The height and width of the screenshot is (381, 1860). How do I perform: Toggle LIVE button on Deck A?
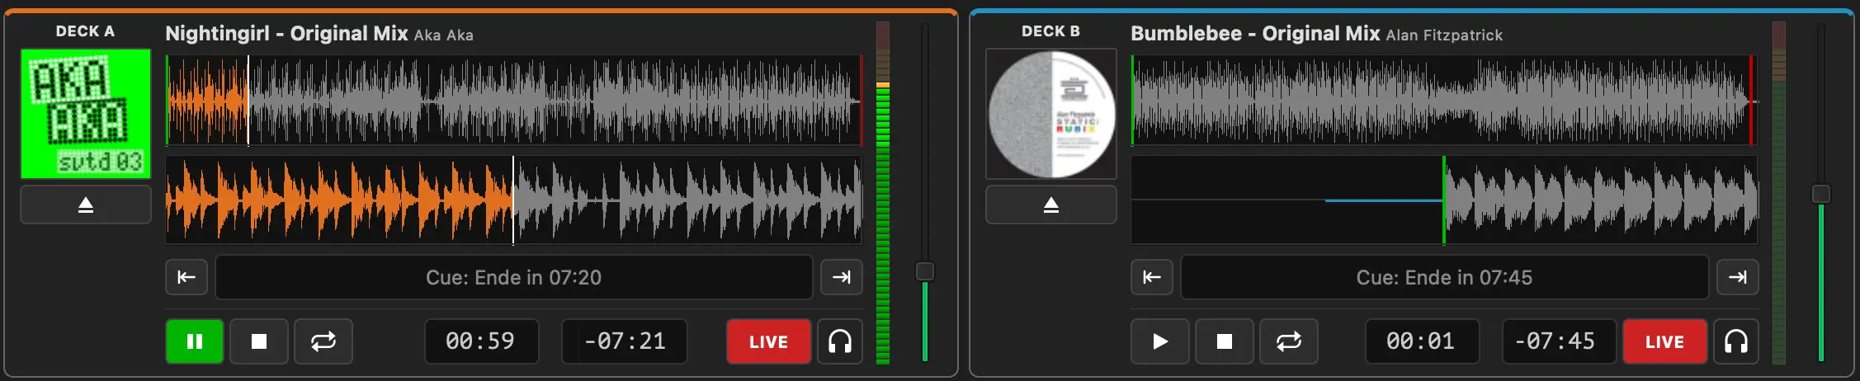tap(768, 341)
